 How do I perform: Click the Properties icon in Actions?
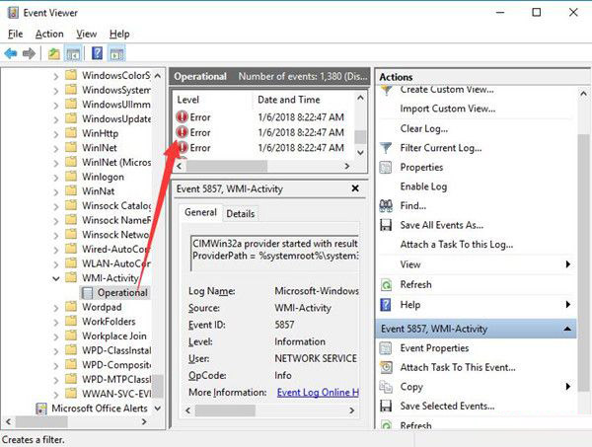386,167
